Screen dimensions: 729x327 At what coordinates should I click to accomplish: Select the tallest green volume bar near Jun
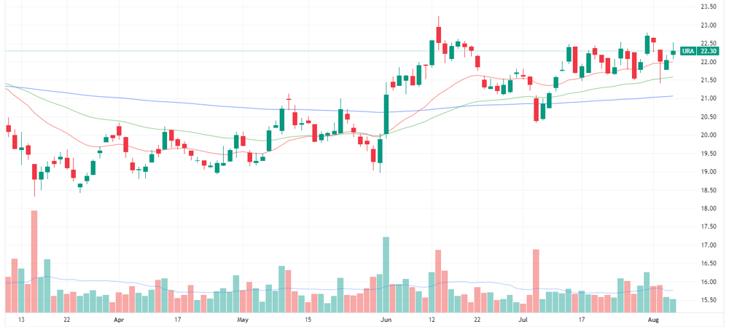386,275
